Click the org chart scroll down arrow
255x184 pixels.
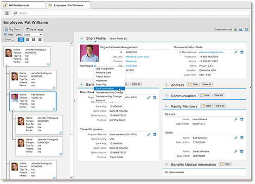click(71, 178)
